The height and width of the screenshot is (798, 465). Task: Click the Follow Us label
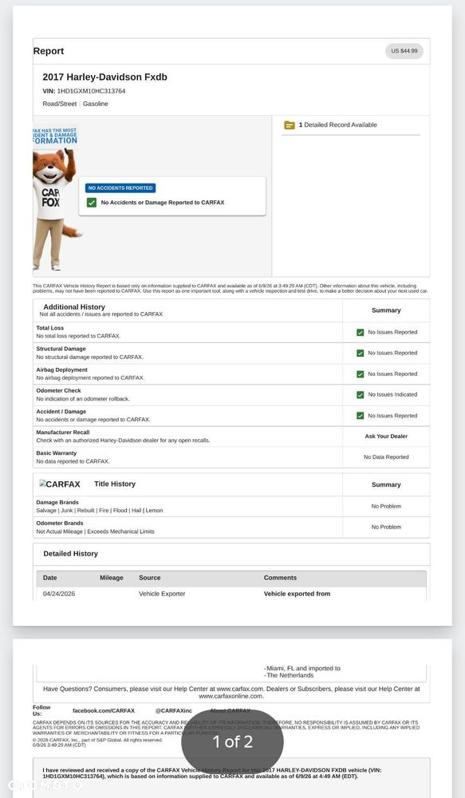[41, 710]
